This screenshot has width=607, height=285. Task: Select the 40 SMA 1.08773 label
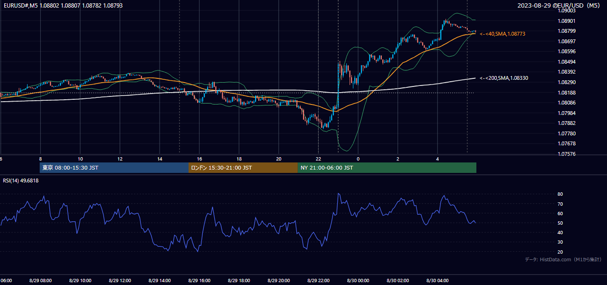pos(503,34)
